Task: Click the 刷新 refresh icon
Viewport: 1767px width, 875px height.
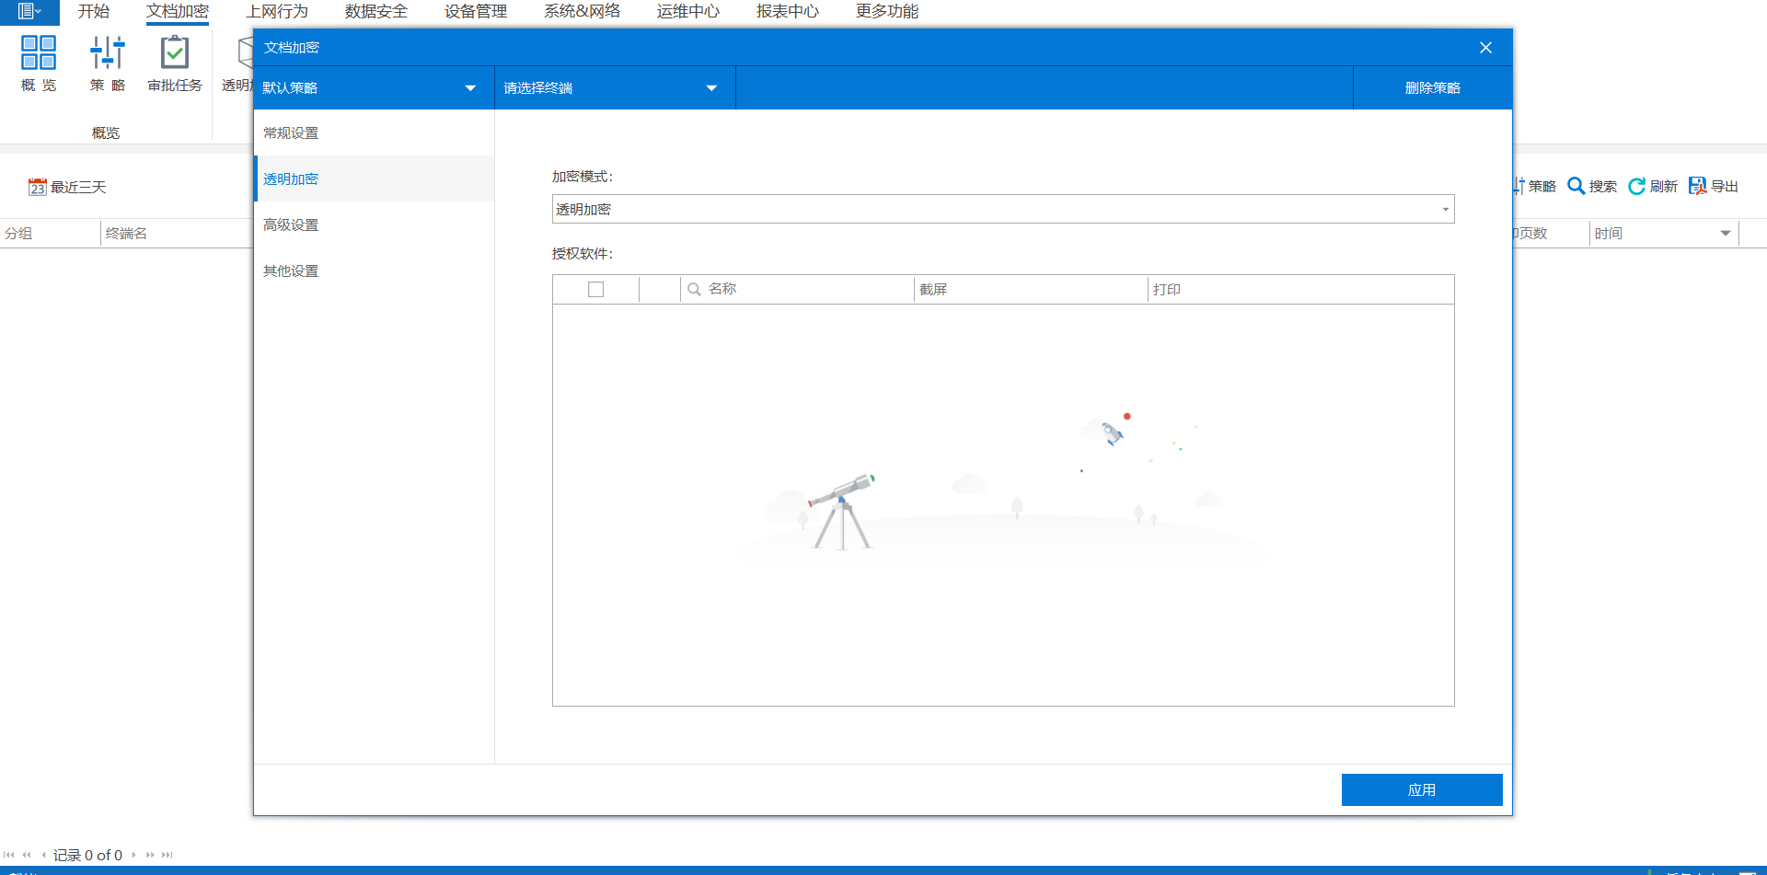Action: 1636,186
